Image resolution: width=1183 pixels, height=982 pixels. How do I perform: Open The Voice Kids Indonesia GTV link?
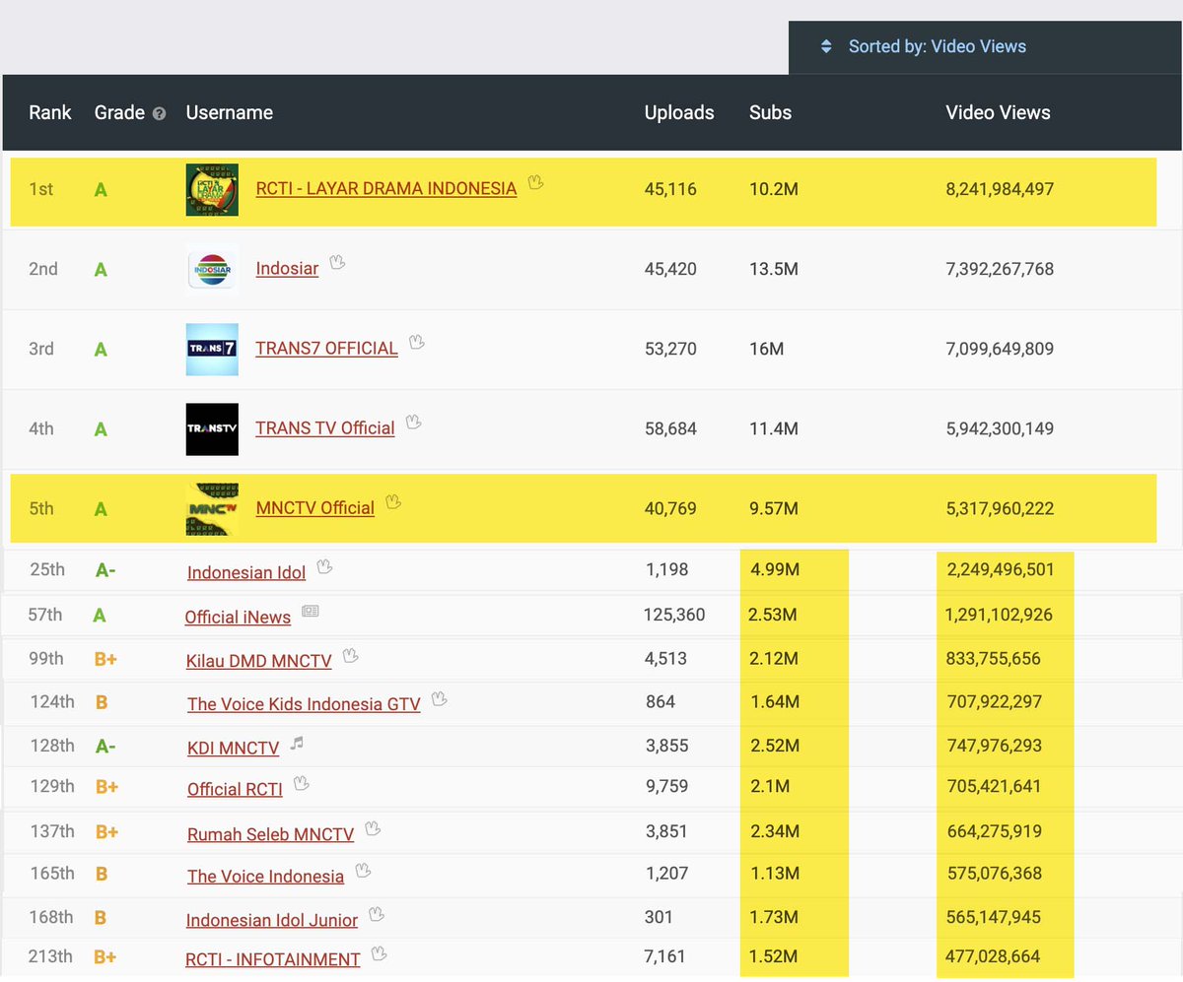click(304, 704)
